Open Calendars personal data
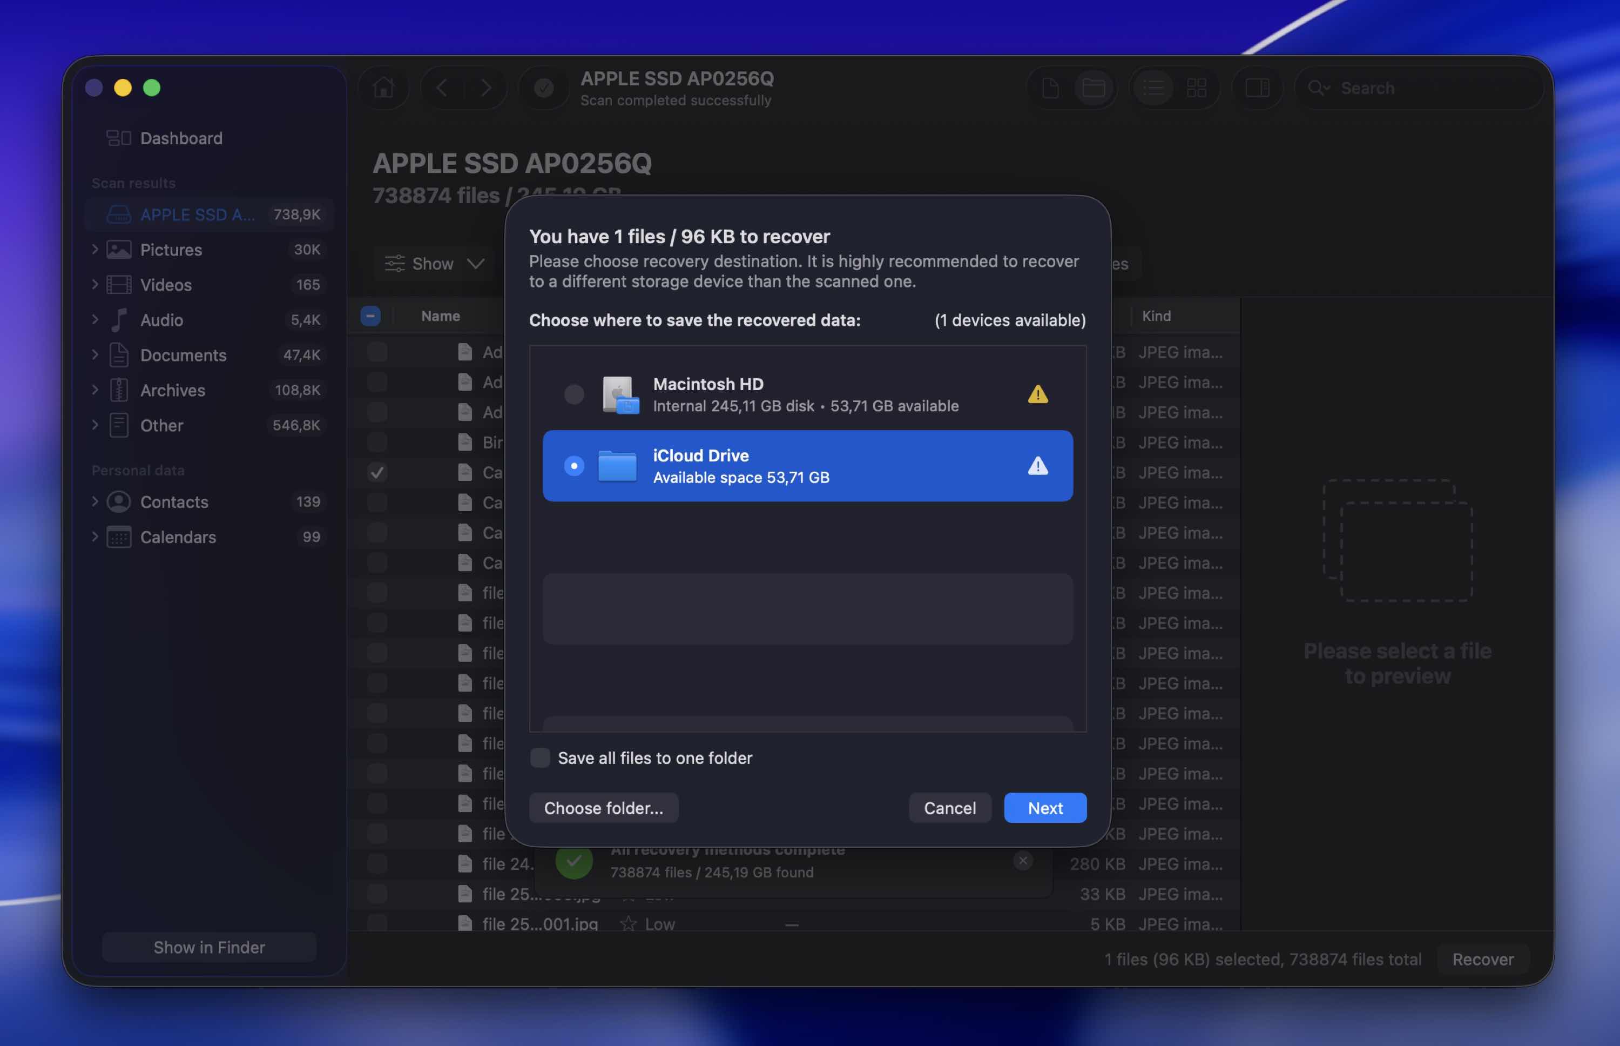The image size is (1620, 1046). point(210,537)
